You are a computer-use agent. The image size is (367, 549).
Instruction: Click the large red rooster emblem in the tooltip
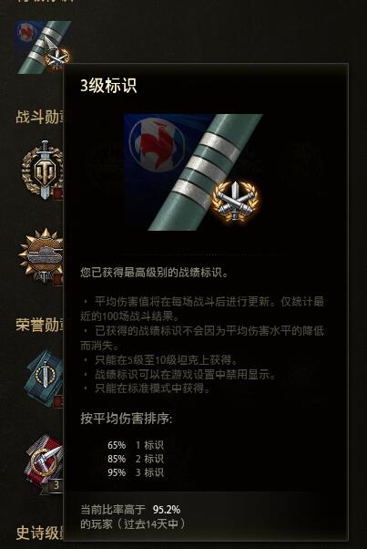click(157, 143)
